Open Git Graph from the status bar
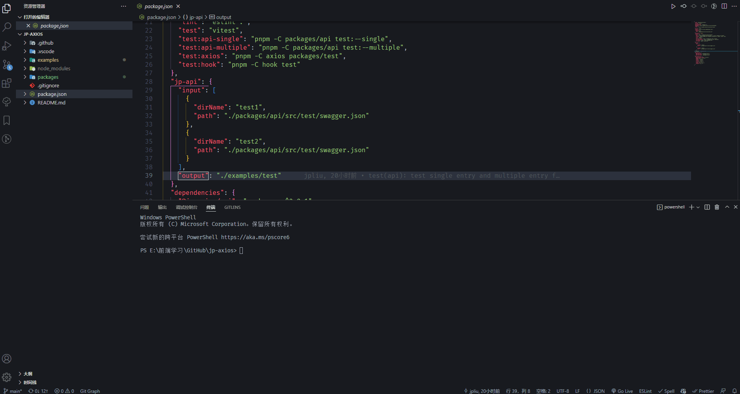Screen dimensions: 740x394 (90, 391)
